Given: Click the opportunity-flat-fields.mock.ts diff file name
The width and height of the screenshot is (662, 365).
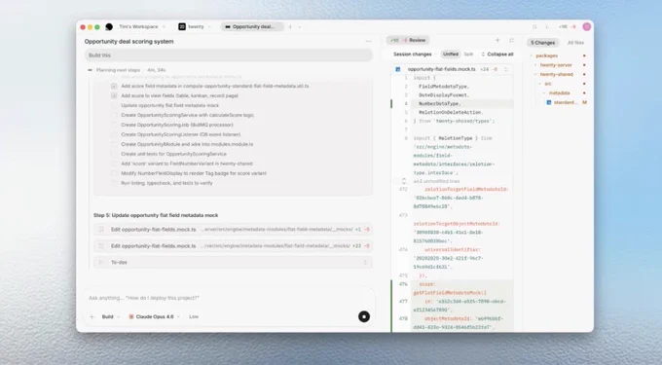Looking at the screenshot, I should click(441, 69).
